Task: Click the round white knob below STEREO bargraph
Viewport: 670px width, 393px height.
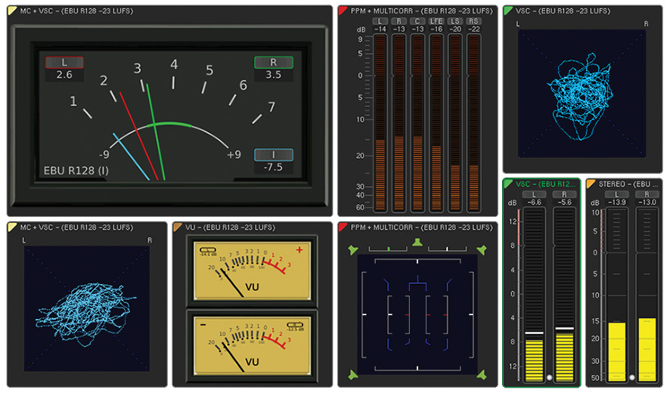Action: click(x=631, y=377)
